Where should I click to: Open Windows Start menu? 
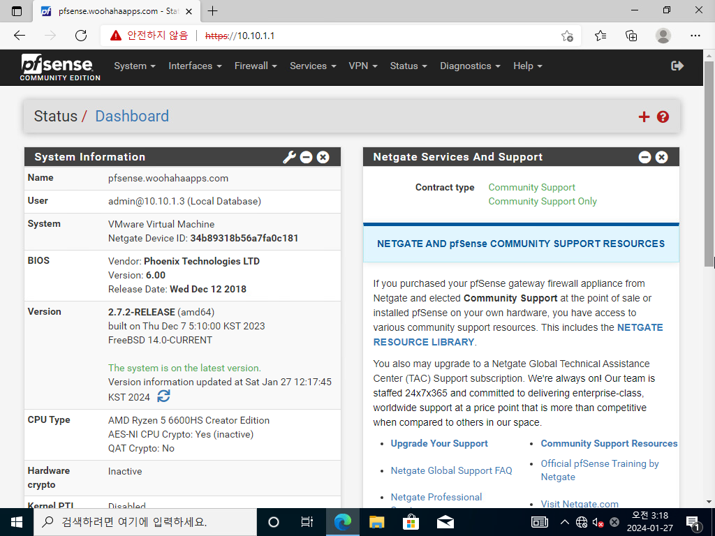coord(17,522)
